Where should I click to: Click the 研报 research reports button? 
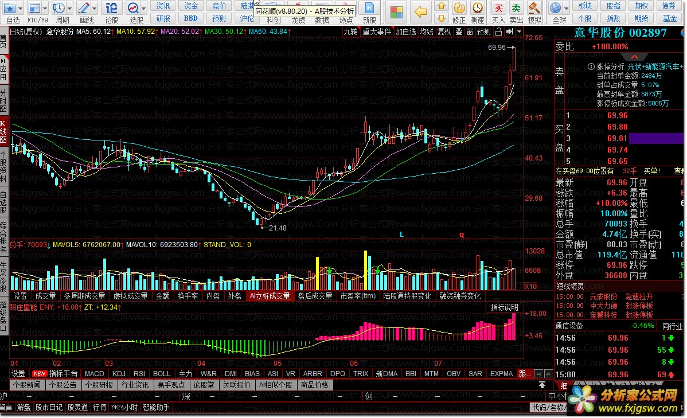point(163,18)
